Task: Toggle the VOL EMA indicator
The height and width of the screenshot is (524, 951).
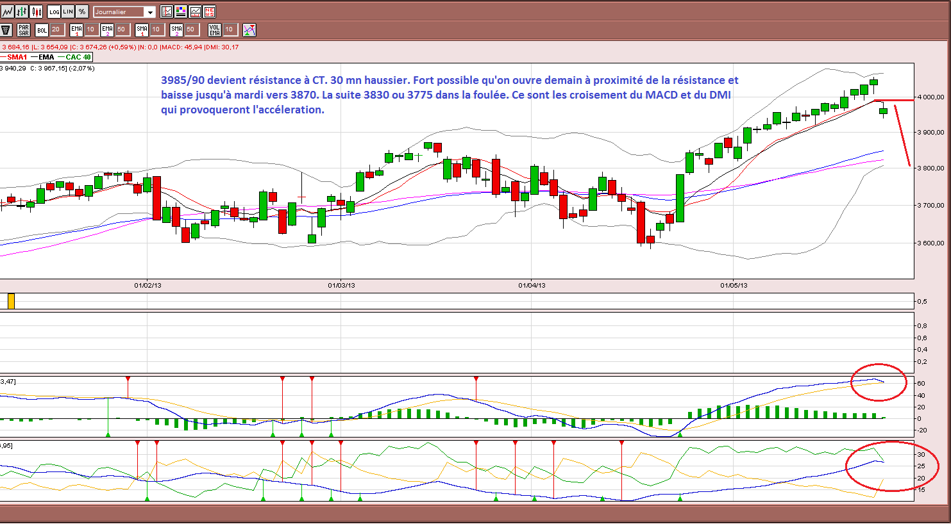Action: [x=215, y=29]
